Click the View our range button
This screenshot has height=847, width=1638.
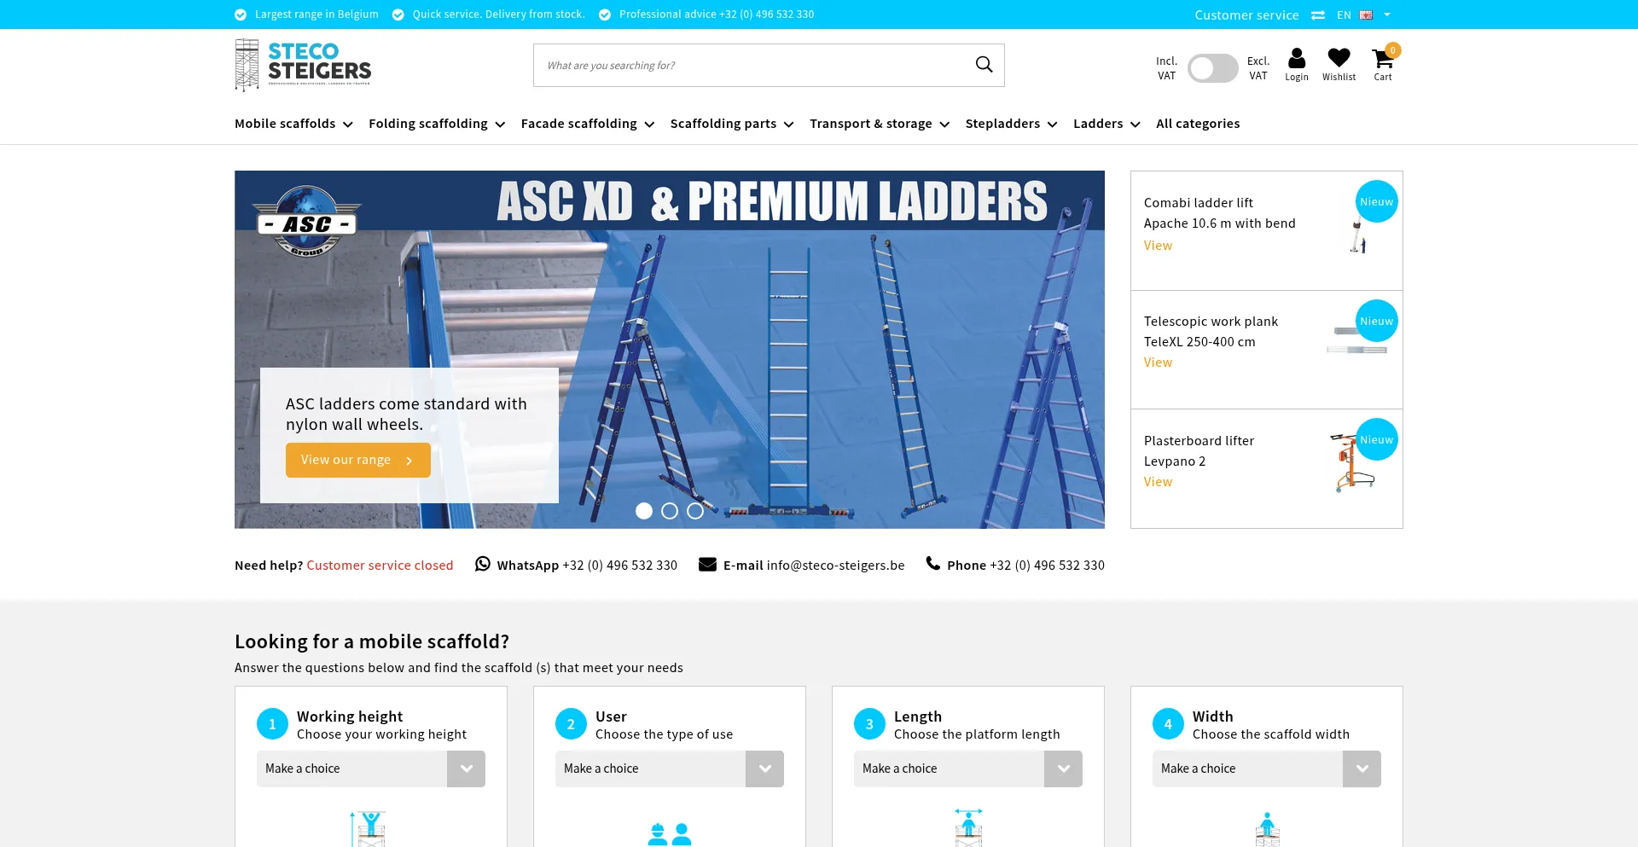coord(357,460)
